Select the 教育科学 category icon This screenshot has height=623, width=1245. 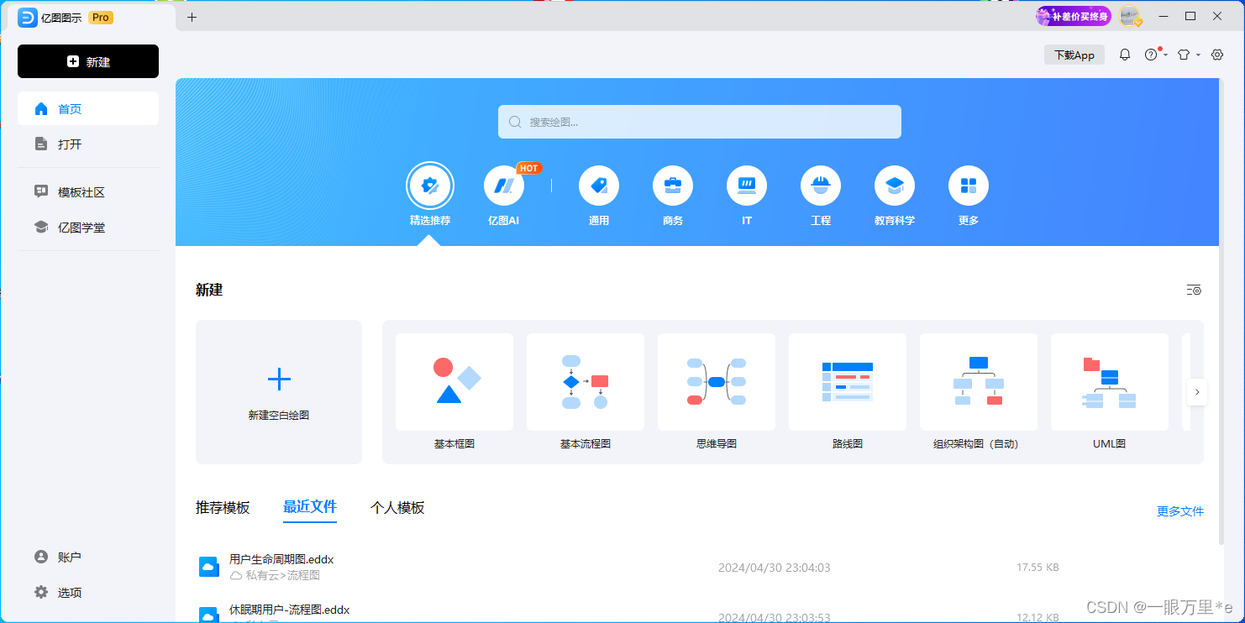click(895, 186)
